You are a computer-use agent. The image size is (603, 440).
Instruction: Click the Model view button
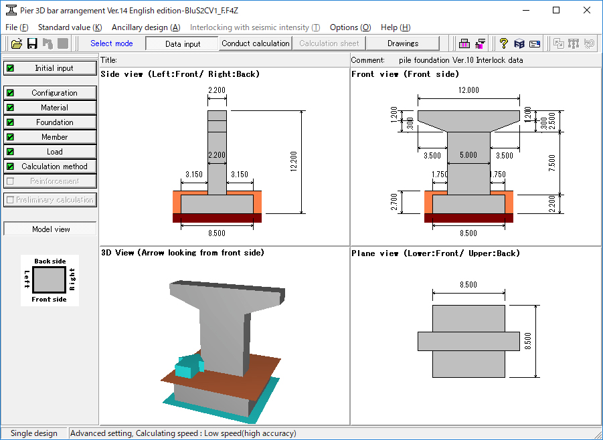(x=50, y=229)
